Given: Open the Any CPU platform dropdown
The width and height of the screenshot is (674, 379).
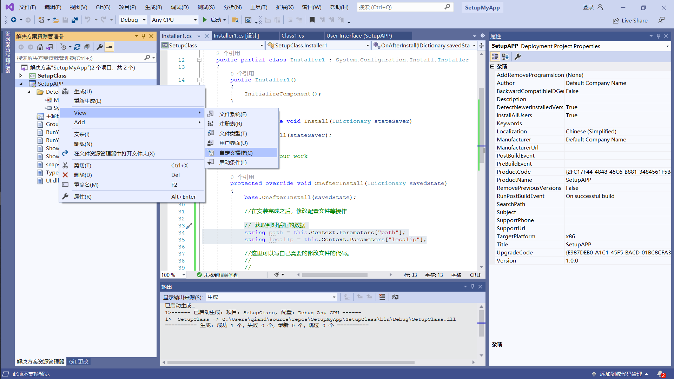Looking at the screenshot, I should tap(174, 20).
